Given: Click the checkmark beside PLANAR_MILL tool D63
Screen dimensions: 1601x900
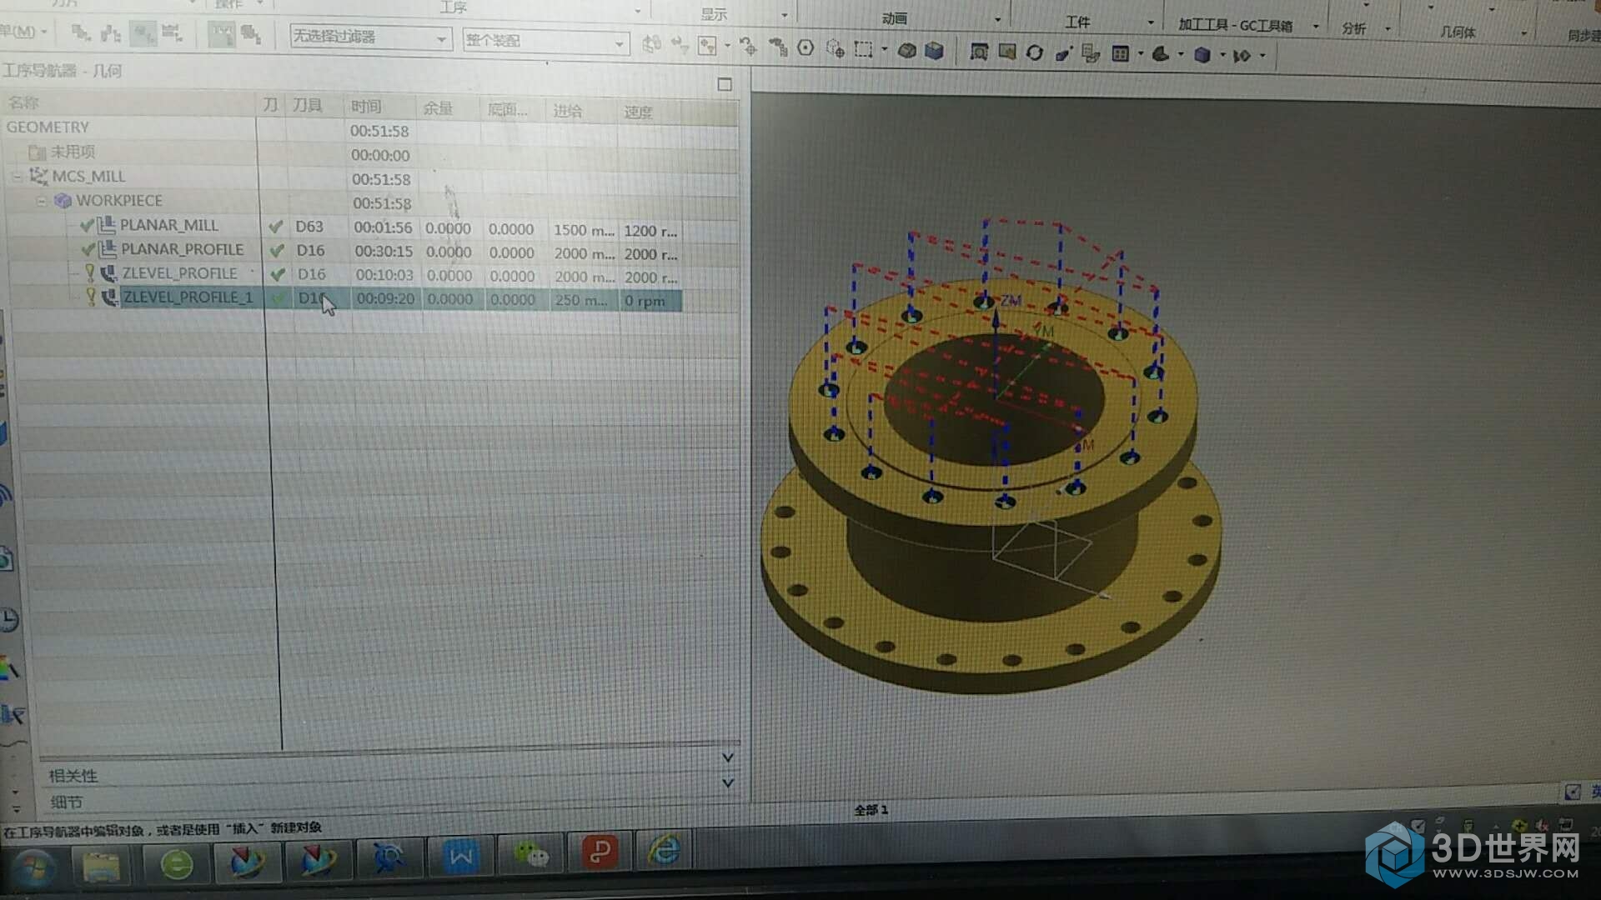Looking at the screenshot, I should click(x=276, y=226).
